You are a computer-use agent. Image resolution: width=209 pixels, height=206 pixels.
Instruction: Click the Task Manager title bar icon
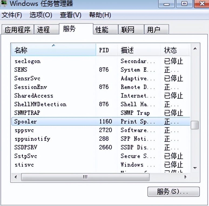point(4,4)
